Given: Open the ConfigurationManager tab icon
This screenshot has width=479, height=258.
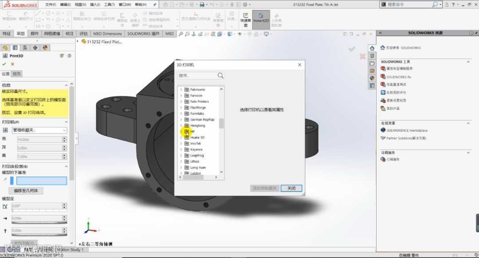Looking at the screenshot, I should tap(25, 47).
